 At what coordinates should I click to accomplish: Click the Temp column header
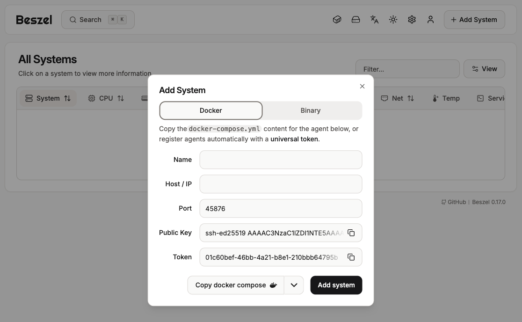[x=446, y=98]
